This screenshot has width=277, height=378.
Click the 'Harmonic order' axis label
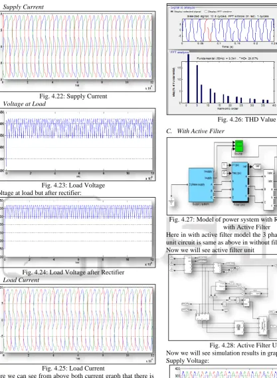228,108
